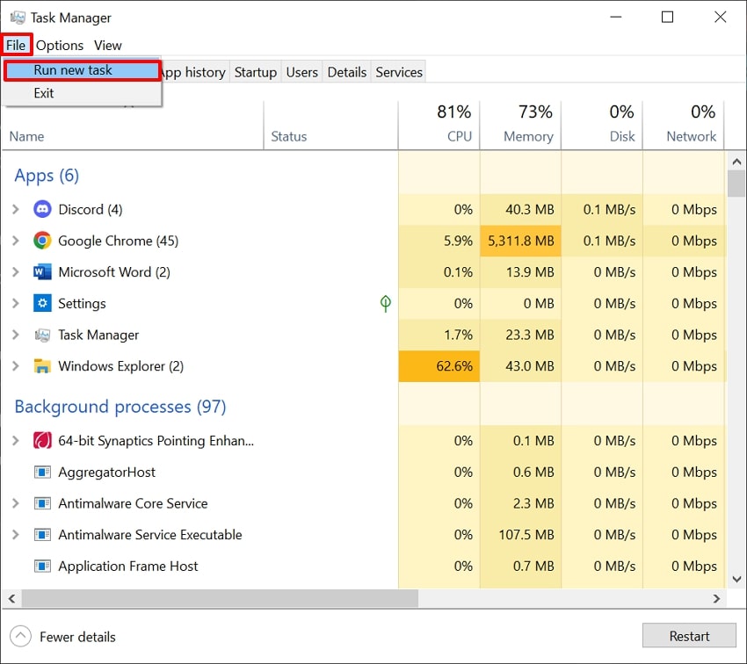Click the Microsoft Word icon
The image size is (747, 664).
pos(42,272)
